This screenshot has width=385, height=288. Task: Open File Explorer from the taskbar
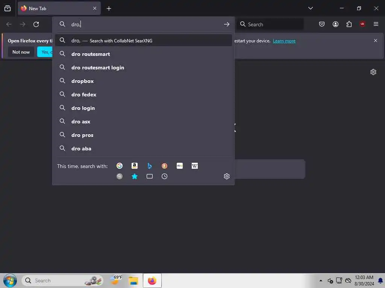133,280
